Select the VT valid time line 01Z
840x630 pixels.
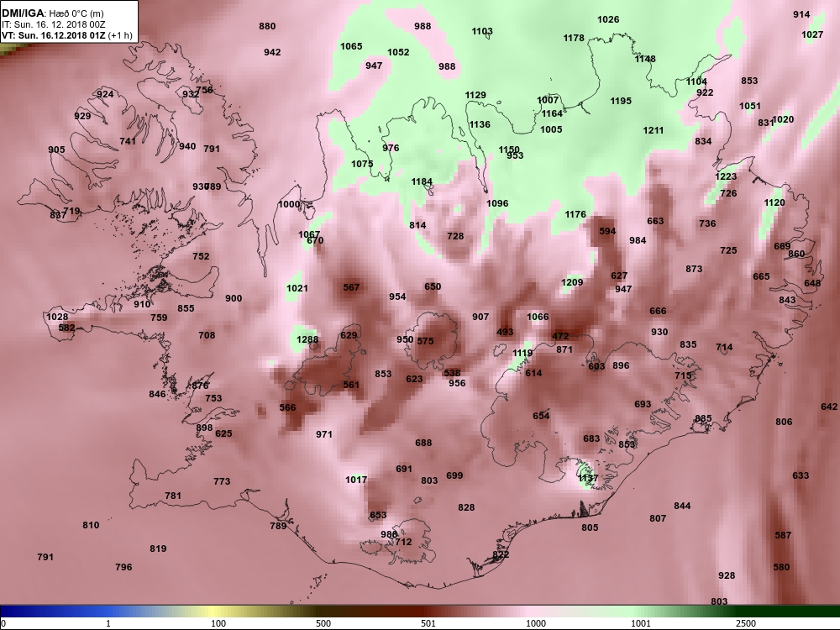[67, 35]
